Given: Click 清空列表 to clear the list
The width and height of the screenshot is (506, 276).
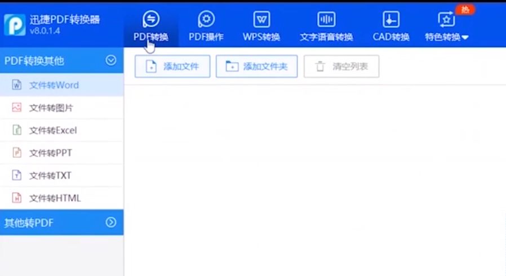Looking at the screenshot, I should (x=341, y=66).
